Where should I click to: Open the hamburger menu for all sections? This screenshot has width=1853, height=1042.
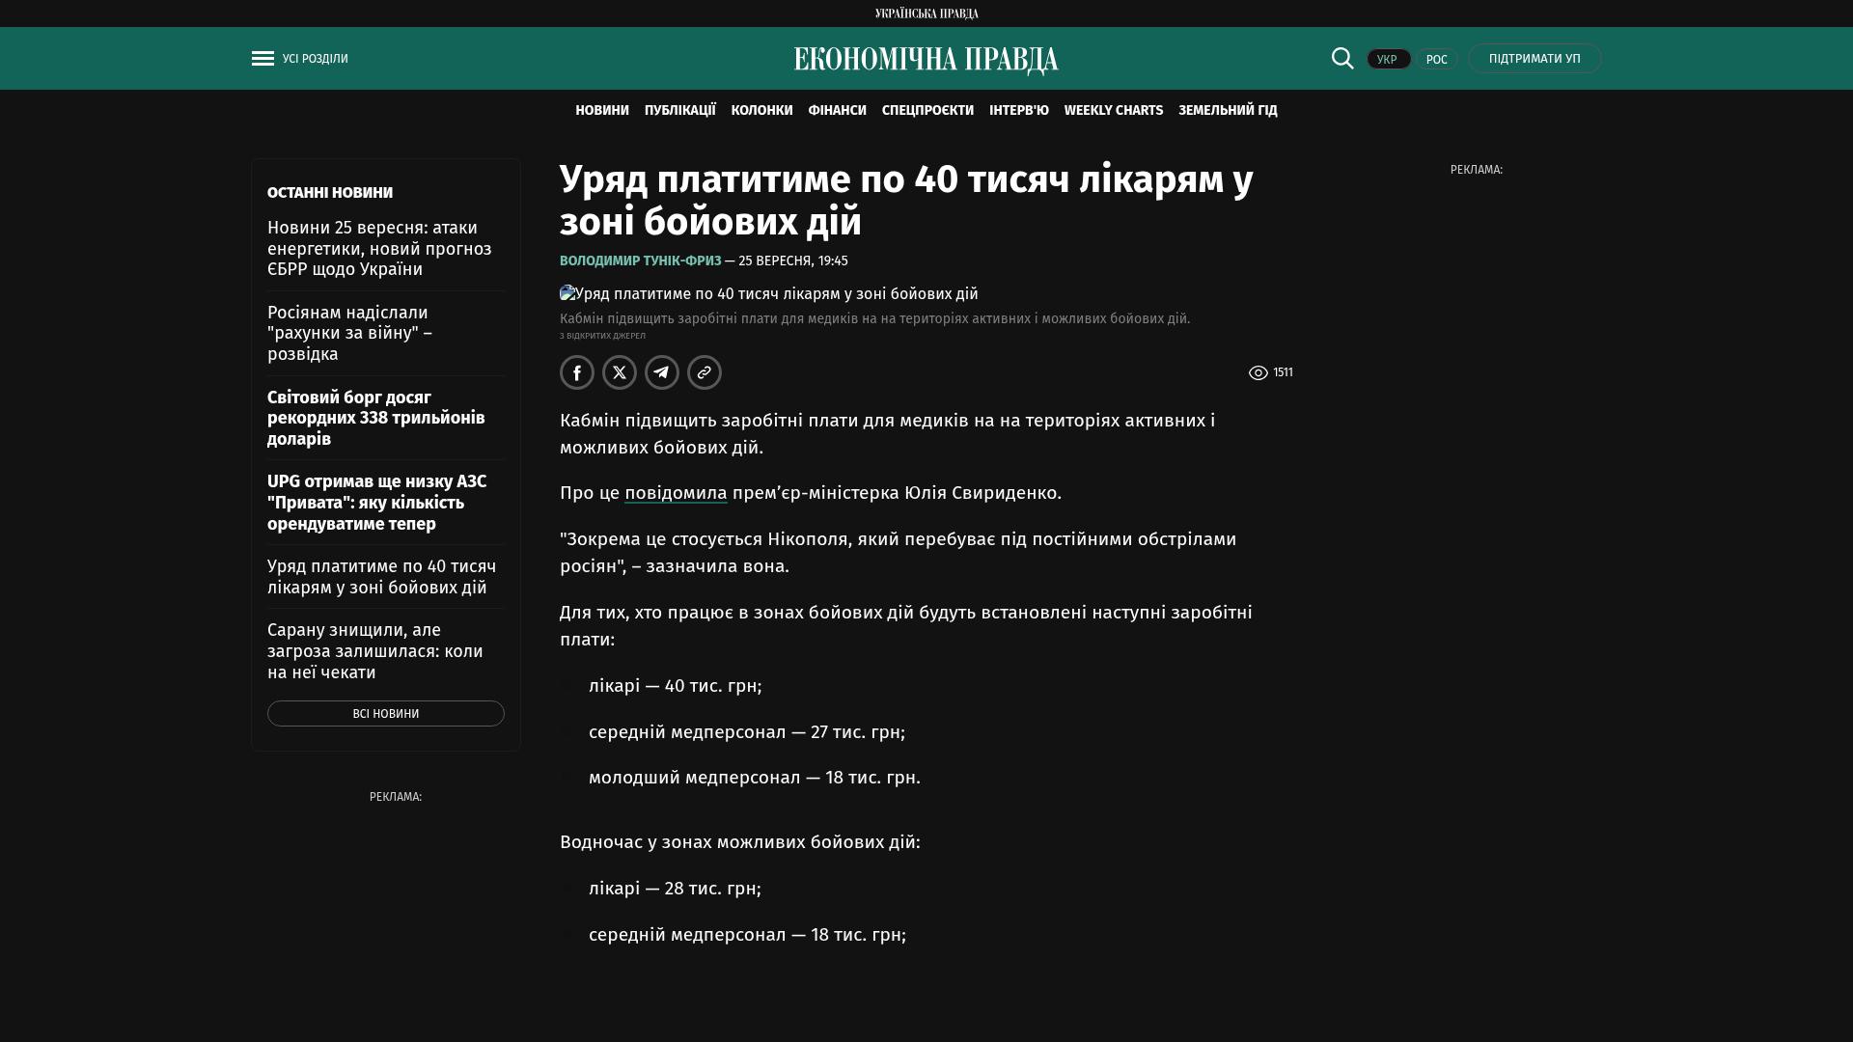(263, 59)
